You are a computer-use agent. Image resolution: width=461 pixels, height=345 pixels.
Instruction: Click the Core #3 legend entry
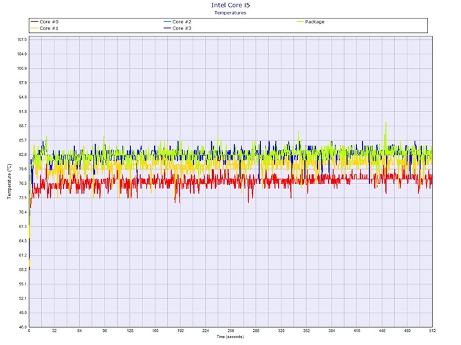point(178,28)
